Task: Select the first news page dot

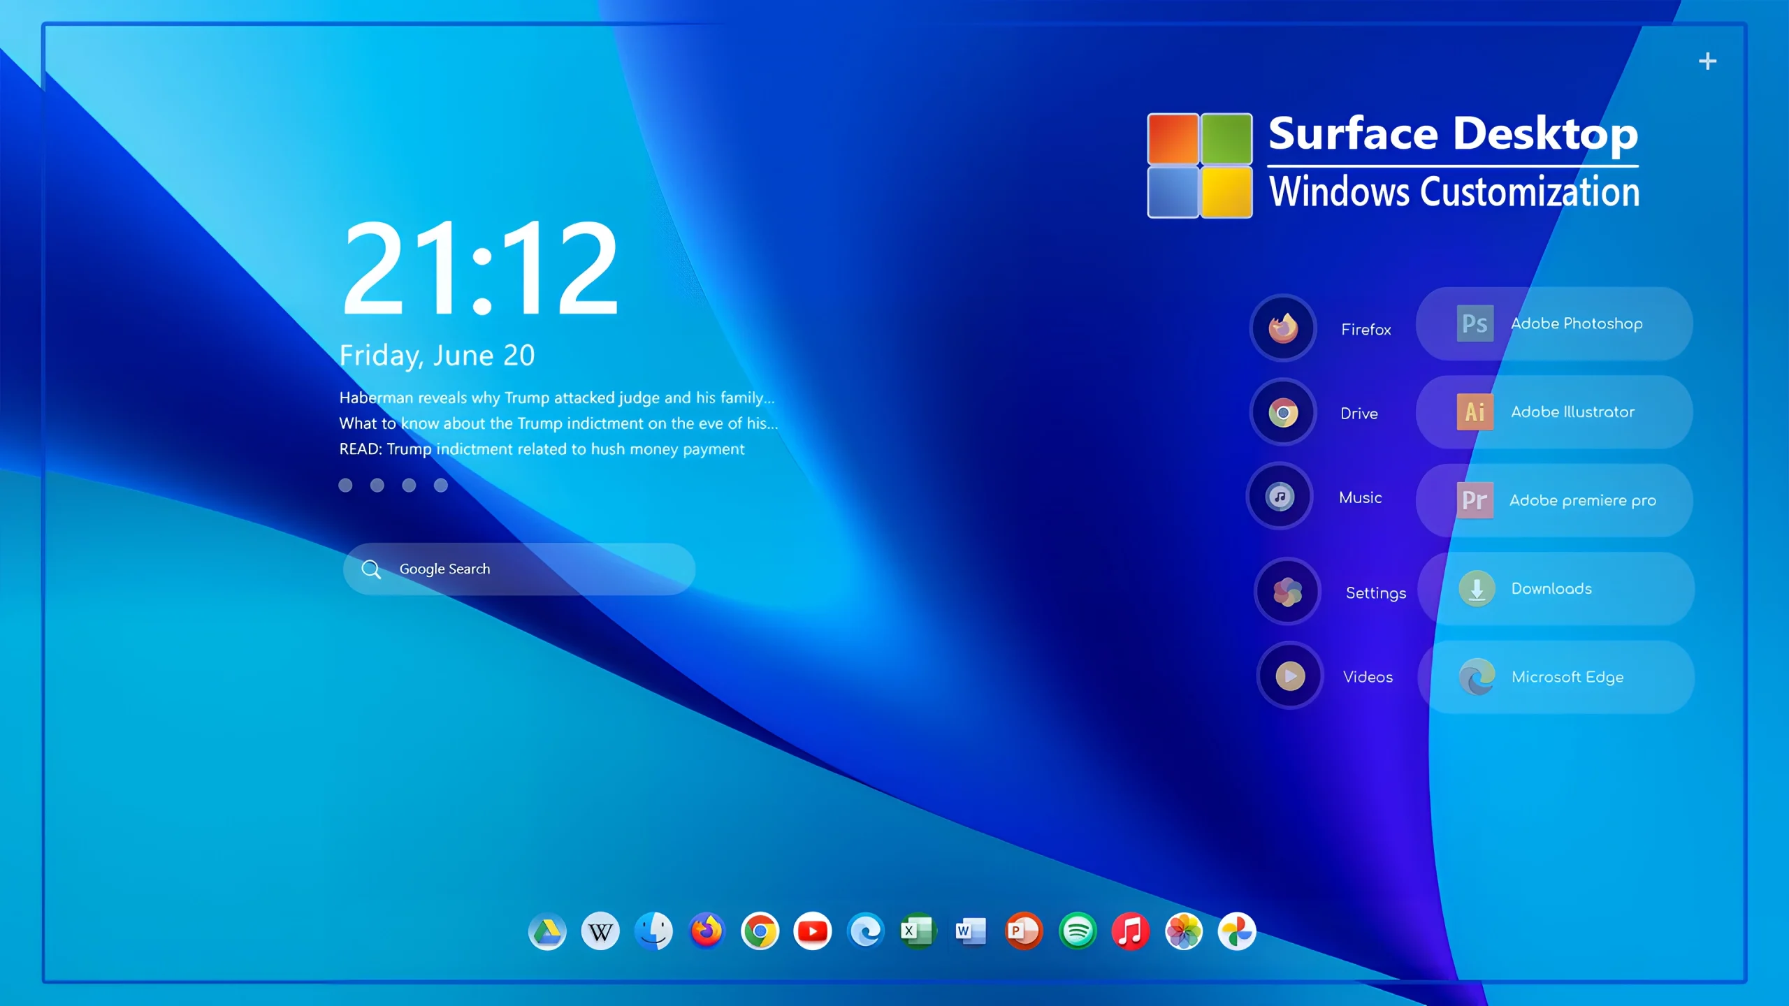Action: [345, 485]
